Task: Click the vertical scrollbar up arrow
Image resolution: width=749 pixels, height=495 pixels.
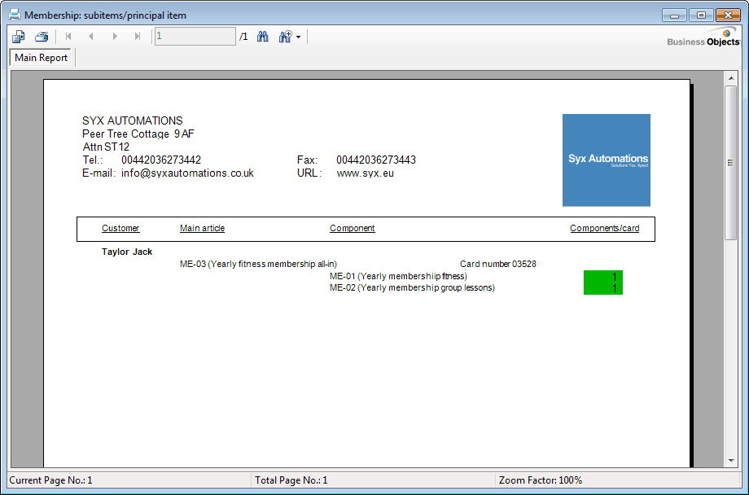Action: tap(730, 78)
